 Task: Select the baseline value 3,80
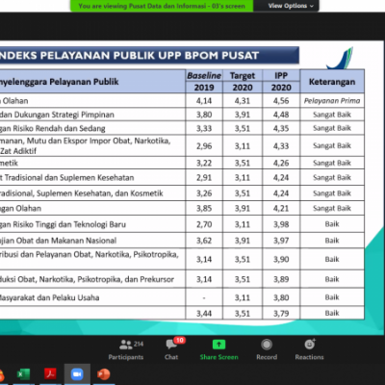click(x=204, y=115)
